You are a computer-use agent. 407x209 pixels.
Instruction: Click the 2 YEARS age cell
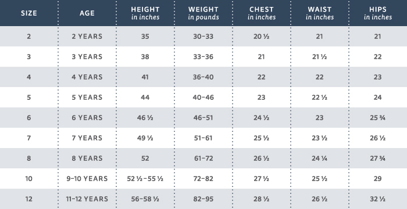point(87,37)
